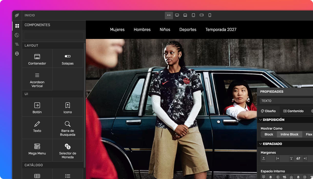Click the top margin icon in Margenes

[x=264, y=159]
